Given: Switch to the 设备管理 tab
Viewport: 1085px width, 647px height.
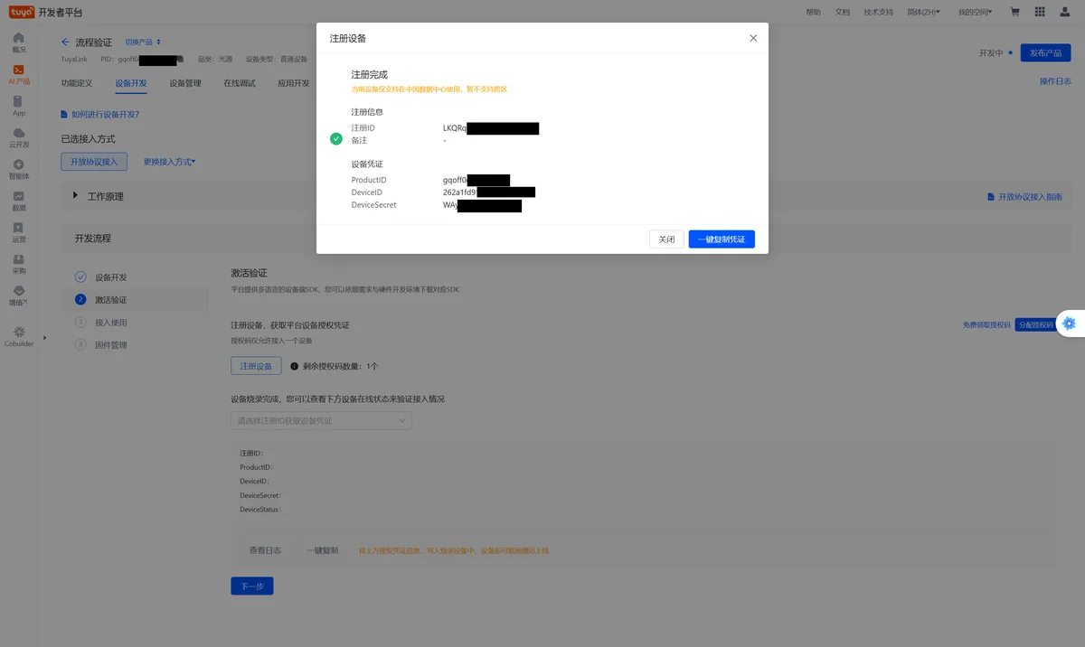Looking at the screenshot, I should coord(185,83).
